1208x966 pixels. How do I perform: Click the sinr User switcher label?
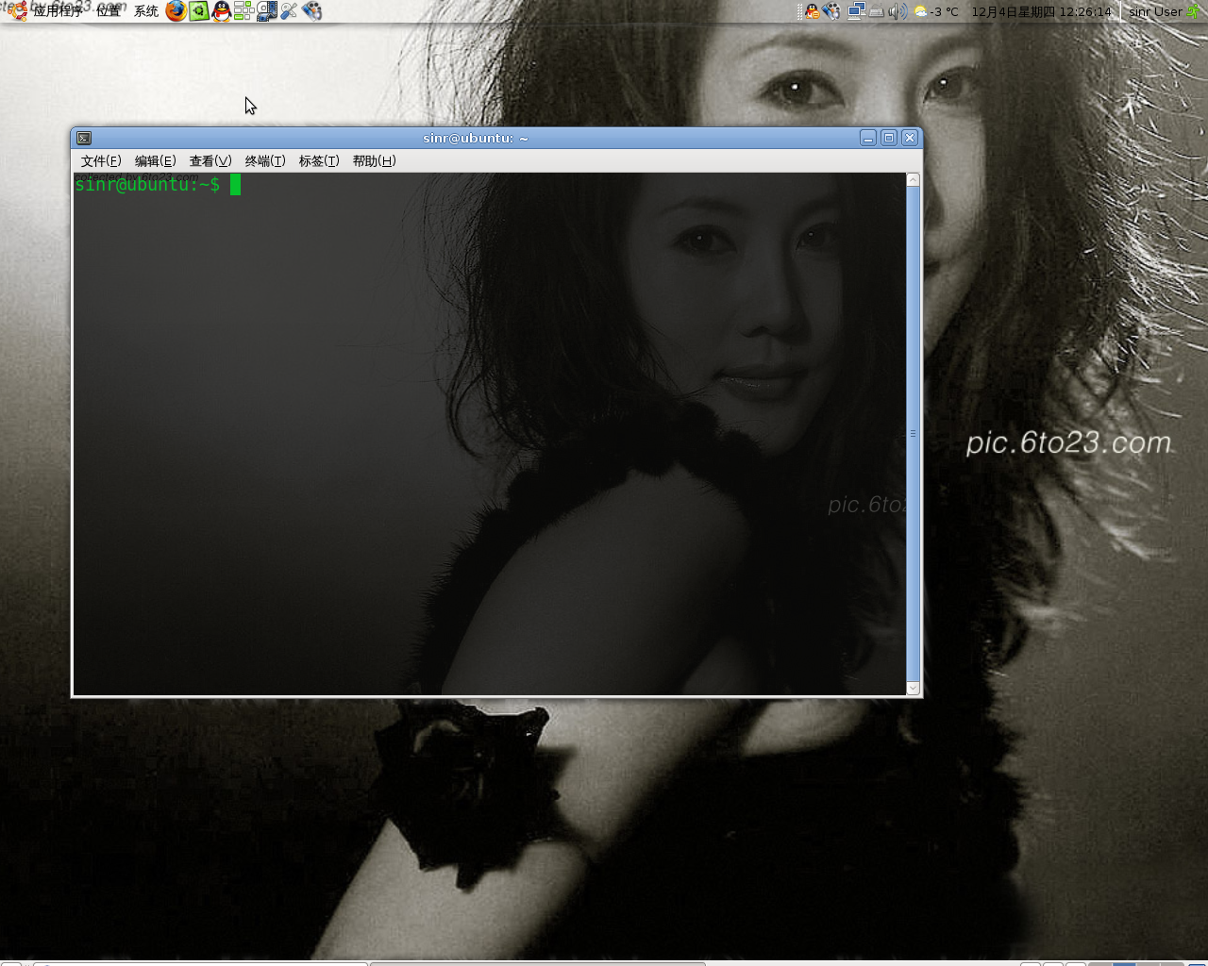pyautogui.click(x=1155, y=11)
